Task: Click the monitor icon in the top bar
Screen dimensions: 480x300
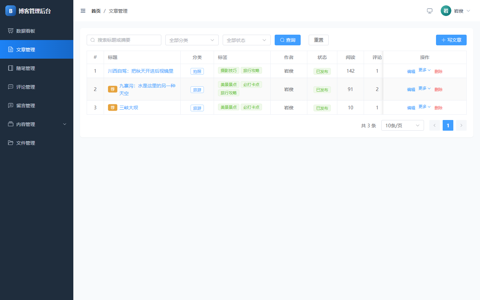Action: [x=430, y=11]
